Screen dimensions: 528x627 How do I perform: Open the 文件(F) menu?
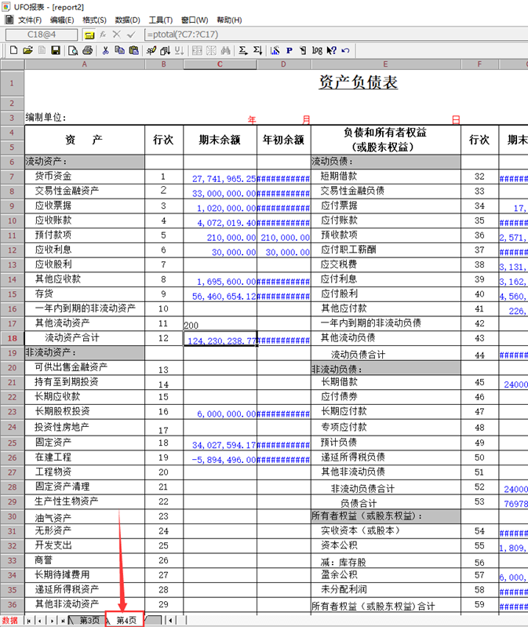[x=30, y=20]
